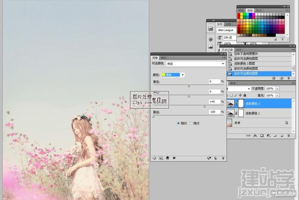This screenshot has width=299, height=200.
Task: Click the delete layer trash icon
Action: 288,136
